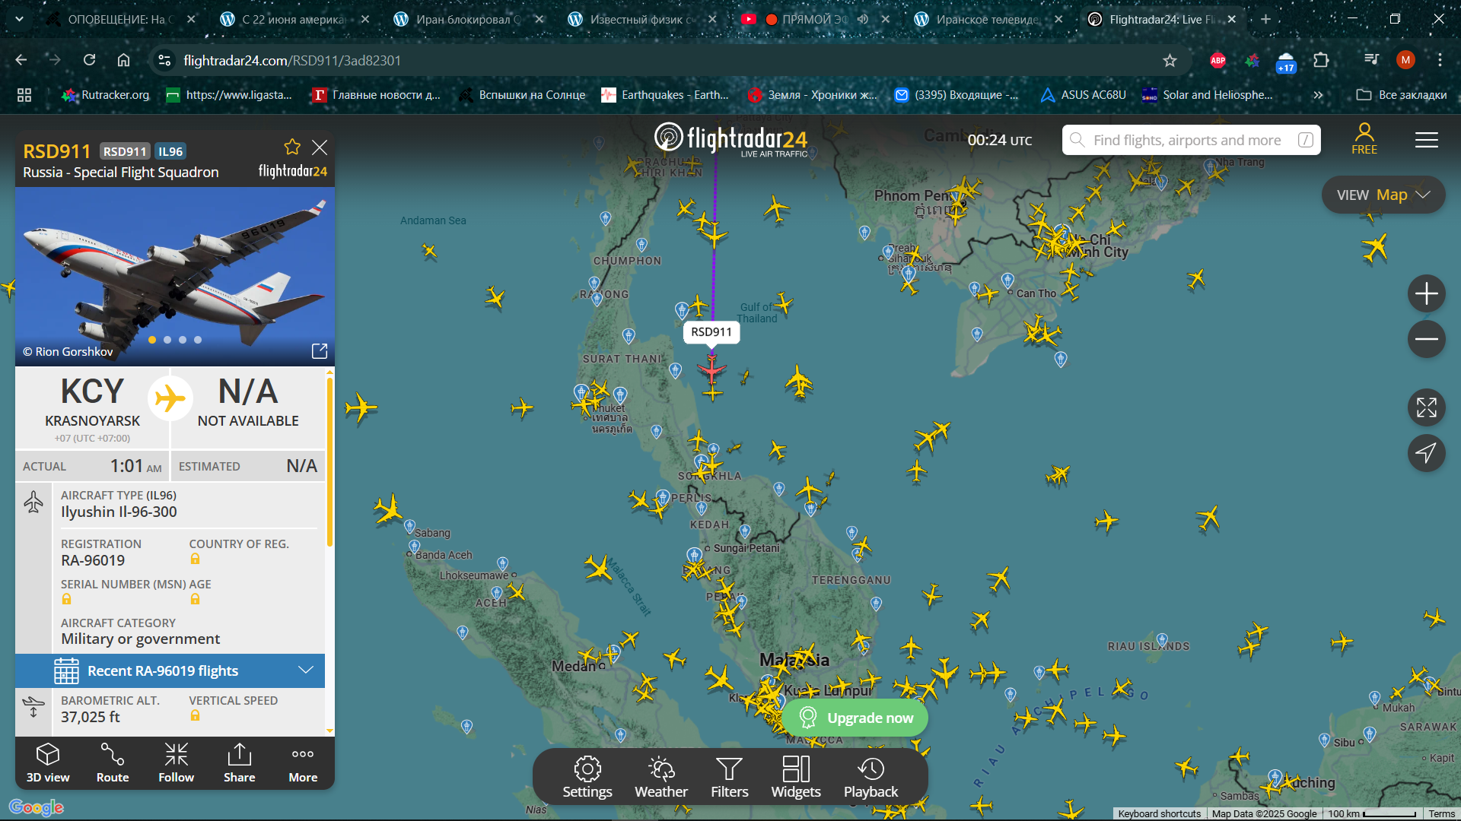Open browser home page

pos(123,60)
